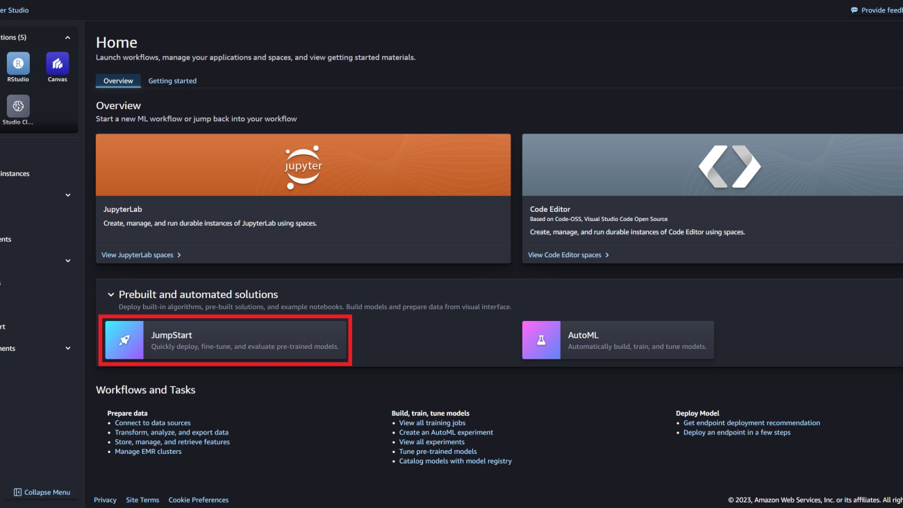Open the Cookie Preferences footer link
903x508 pixels.
click(x=199, y=500)
